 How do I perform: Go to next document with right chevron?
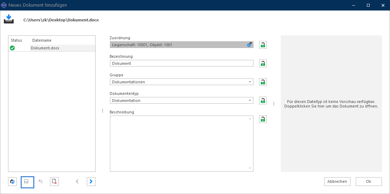pyautogui.click(x=91, y=181)
